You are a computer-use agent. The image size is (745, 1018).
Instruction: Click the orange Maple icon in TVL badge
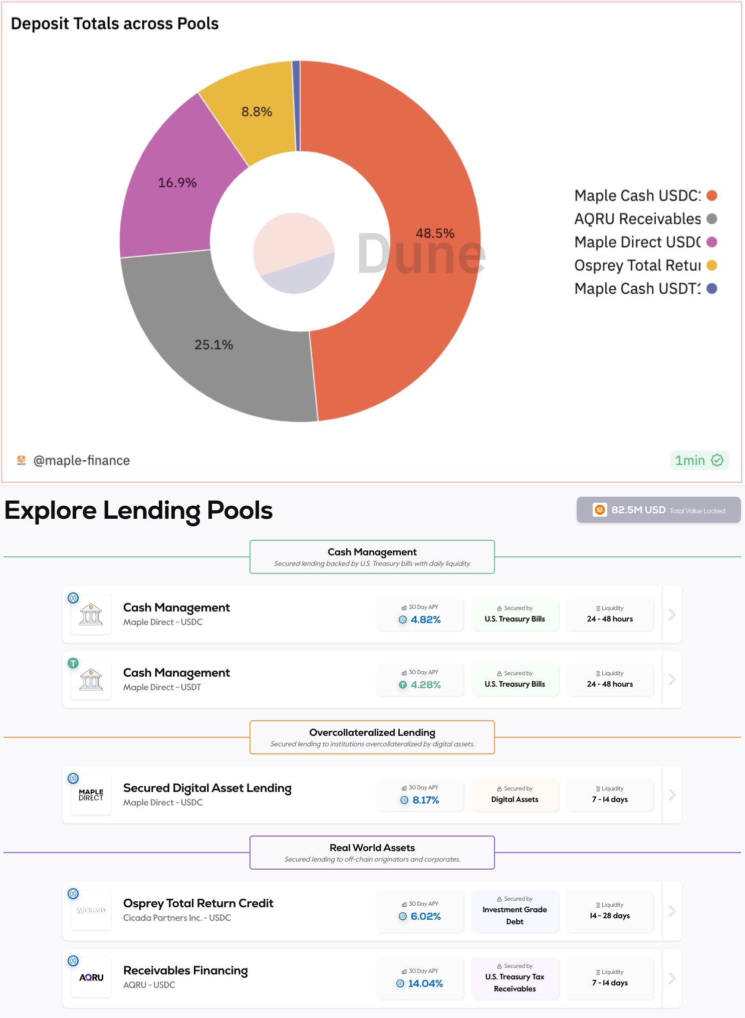click(600, 510)
